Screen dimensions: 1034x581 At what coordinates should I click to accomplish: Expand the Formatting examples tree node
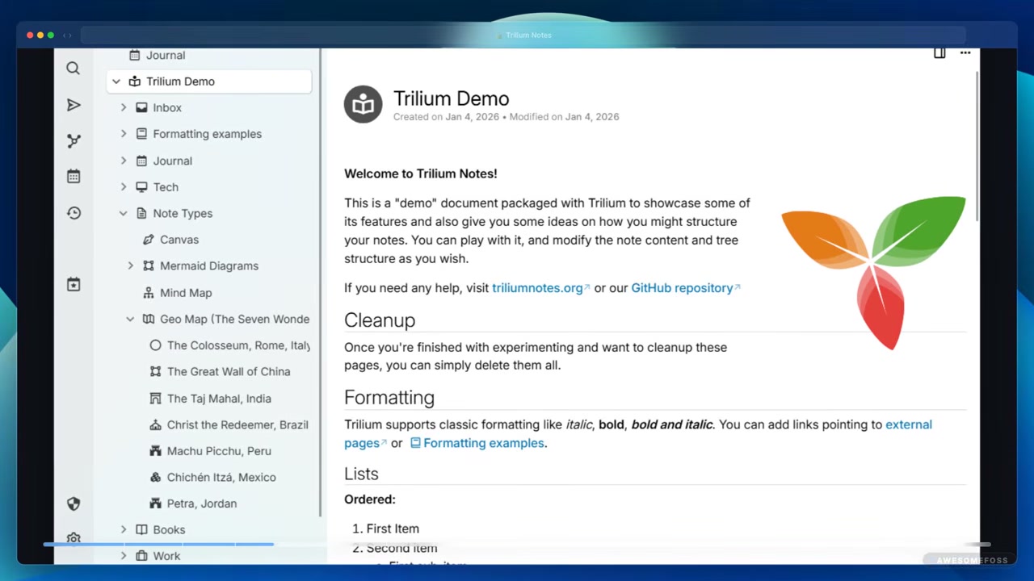[x=124, y=134]
